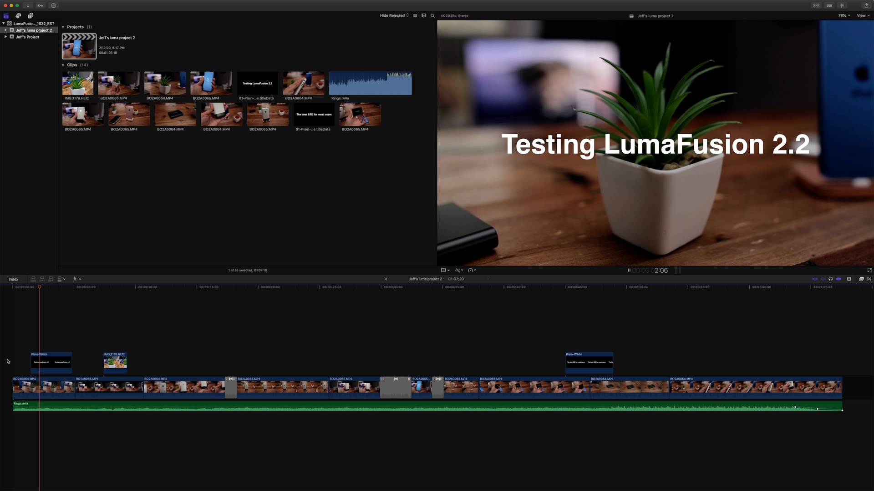Viewport: 874px width, 491px height.
Task: Toggle snapping in the timeline
Action: point(838,279)
